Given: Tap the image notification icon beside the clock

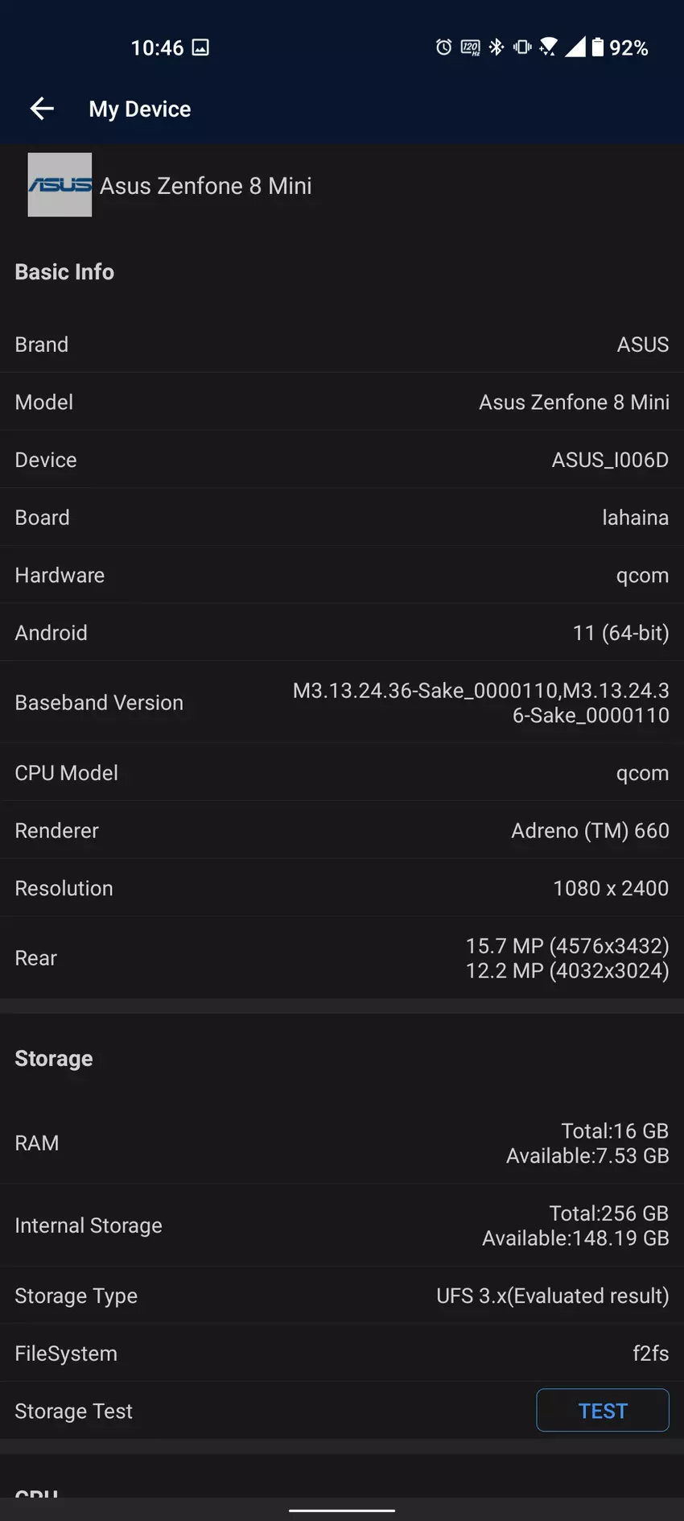Looking at the screenshot, I should [200, 48].
